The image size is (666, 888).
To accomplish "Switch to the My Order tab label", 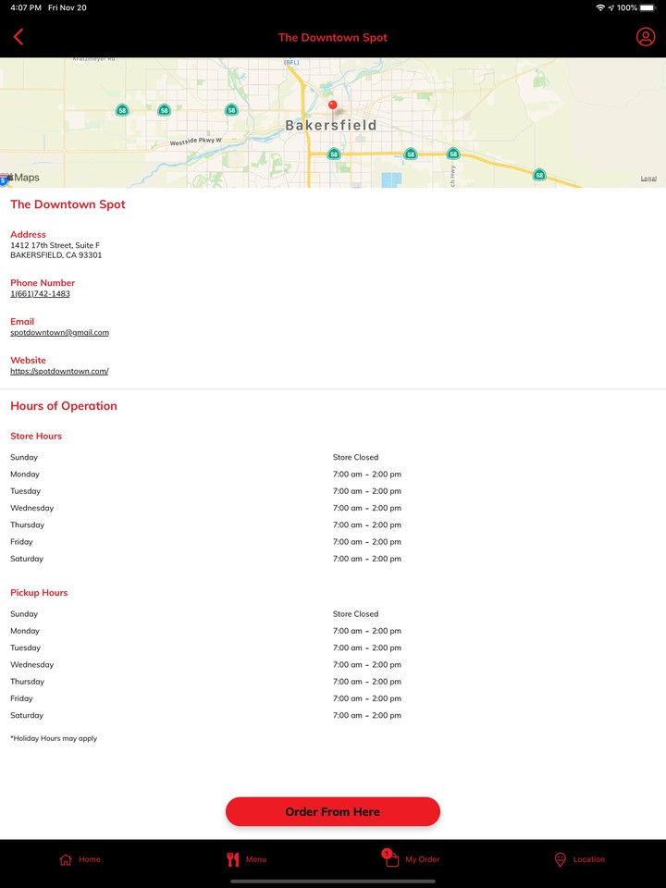I will coord(422,859).
